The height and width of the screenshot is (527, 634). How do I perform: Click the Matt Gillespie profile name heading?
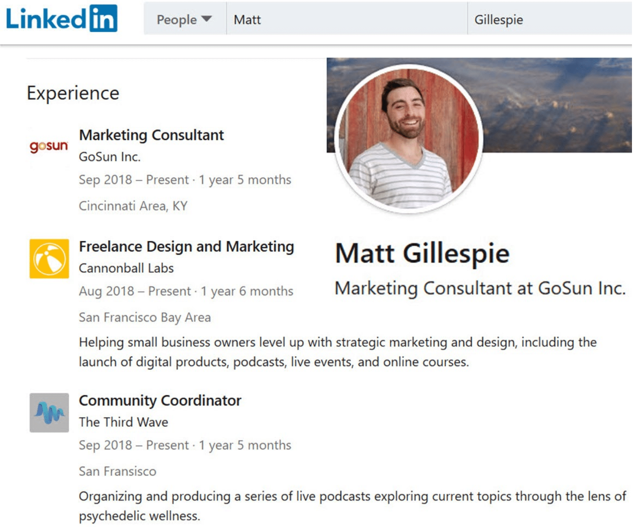pyautogui.click(x=422, y=254)
